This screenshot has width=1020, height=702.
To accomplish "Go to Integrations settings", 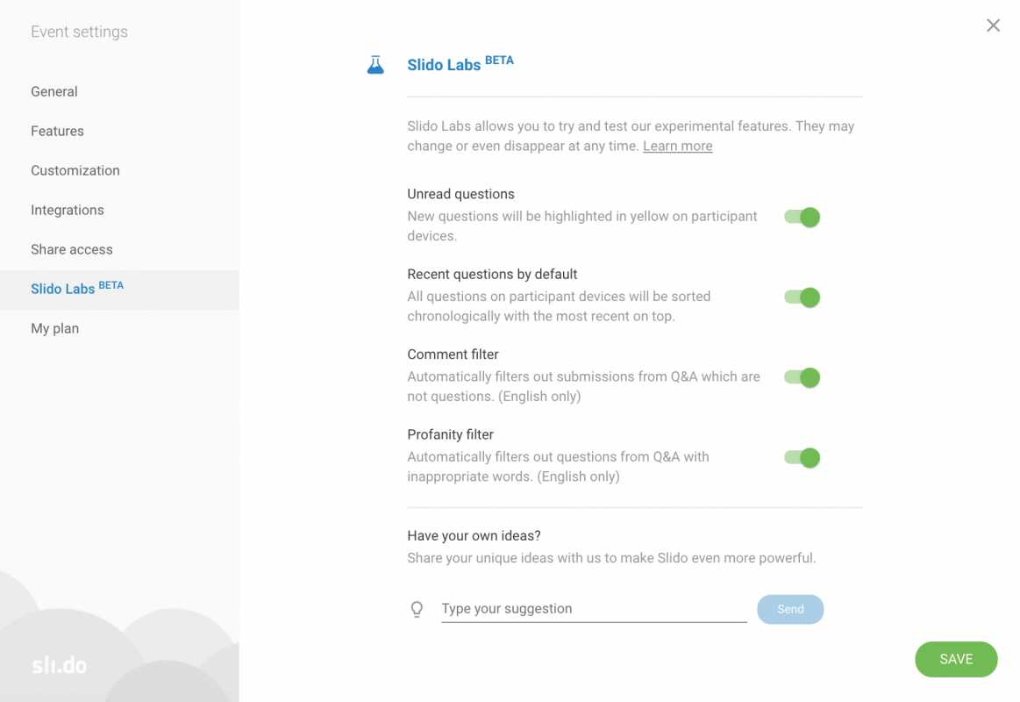I will (x=68, y=210).
